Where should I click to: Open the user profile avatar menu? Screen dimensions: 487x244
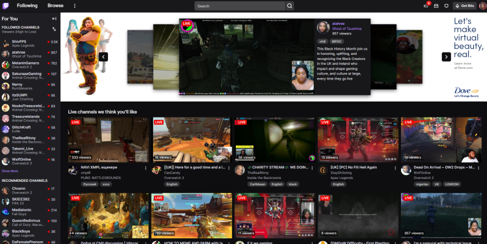(x=481, y=6)
